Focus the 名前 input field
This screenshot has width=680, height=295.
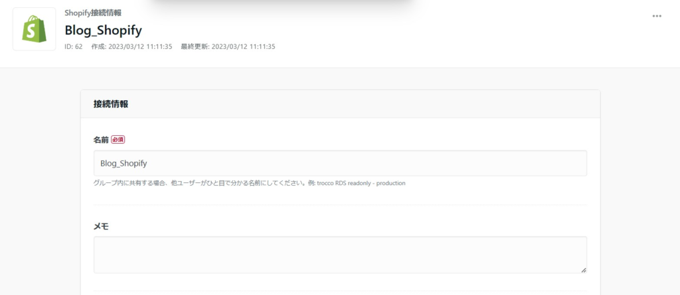(x=340, y=163)
